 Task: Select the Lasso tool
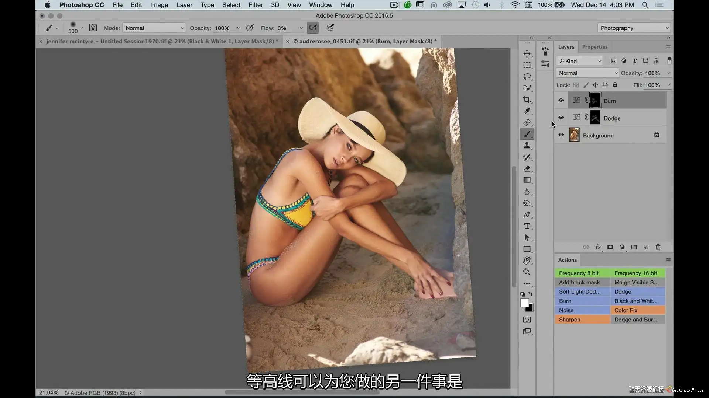point(527,77)
